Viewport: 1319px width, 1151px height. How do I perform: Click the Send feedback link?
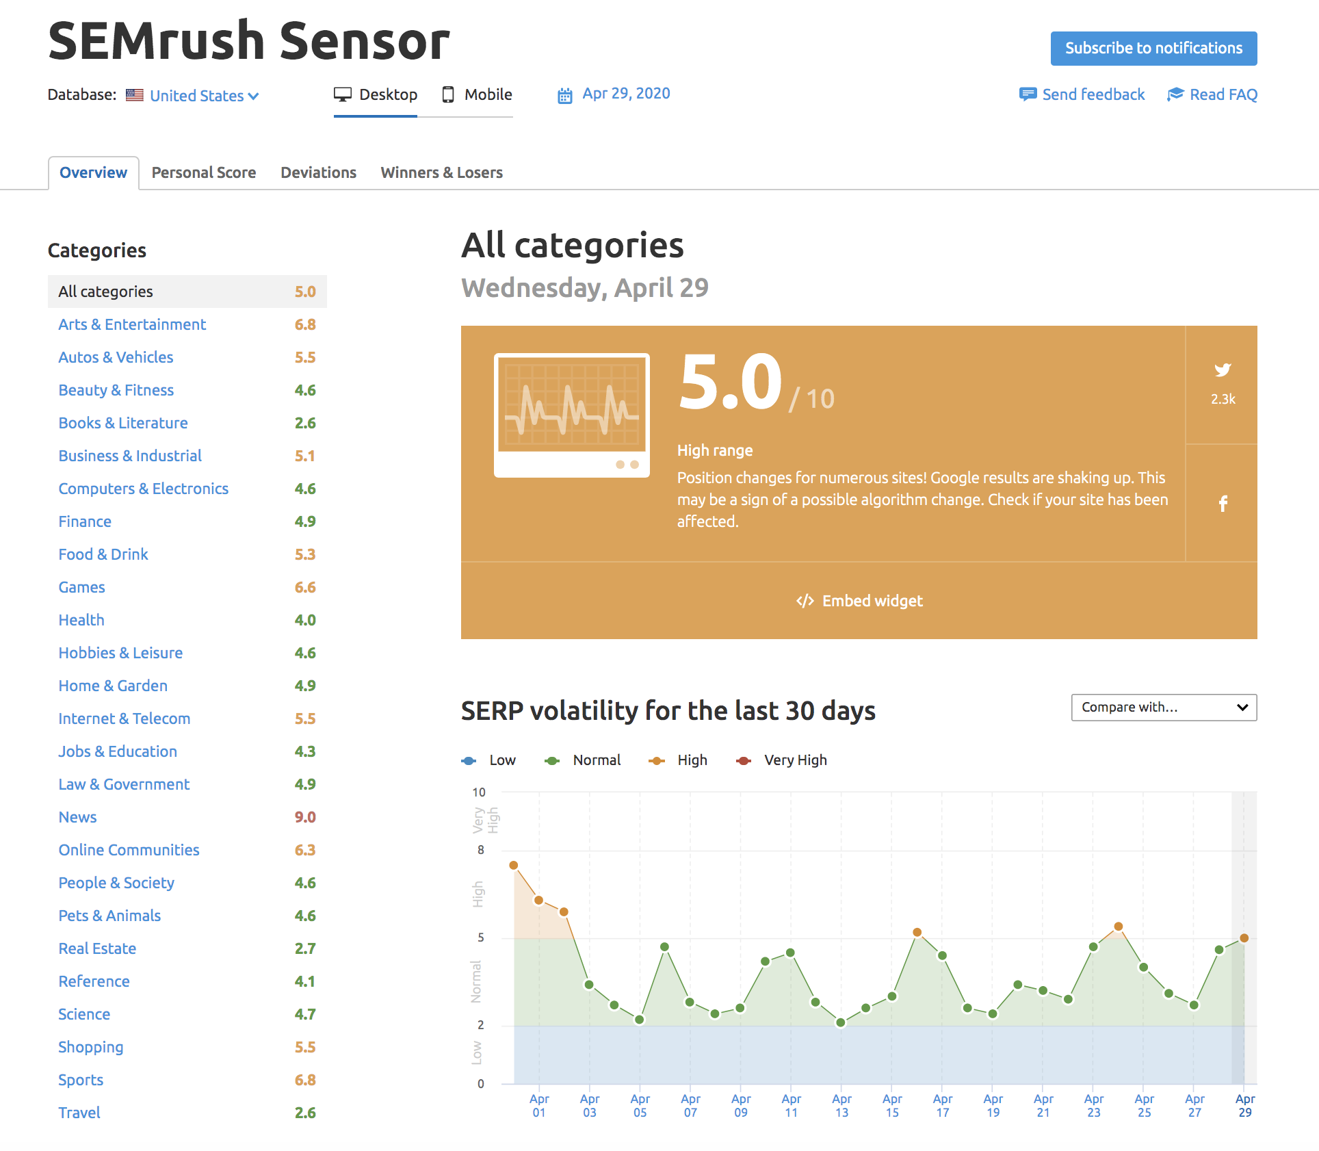tap(1093, 94)
